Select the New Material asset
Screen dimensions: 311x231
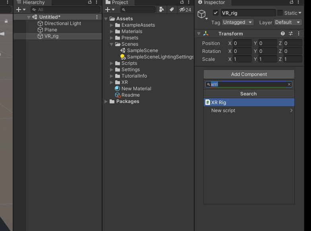(x=136, y=89)
